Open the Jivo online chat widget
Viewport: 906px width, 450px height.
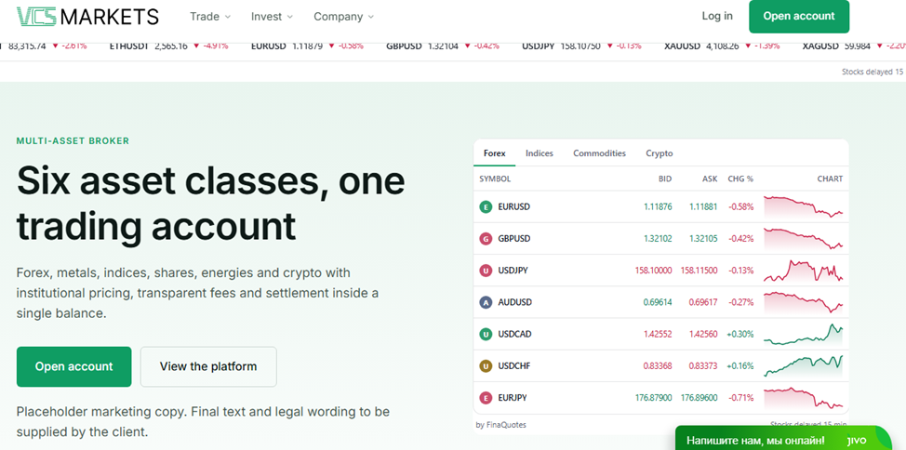pos(783,440)
